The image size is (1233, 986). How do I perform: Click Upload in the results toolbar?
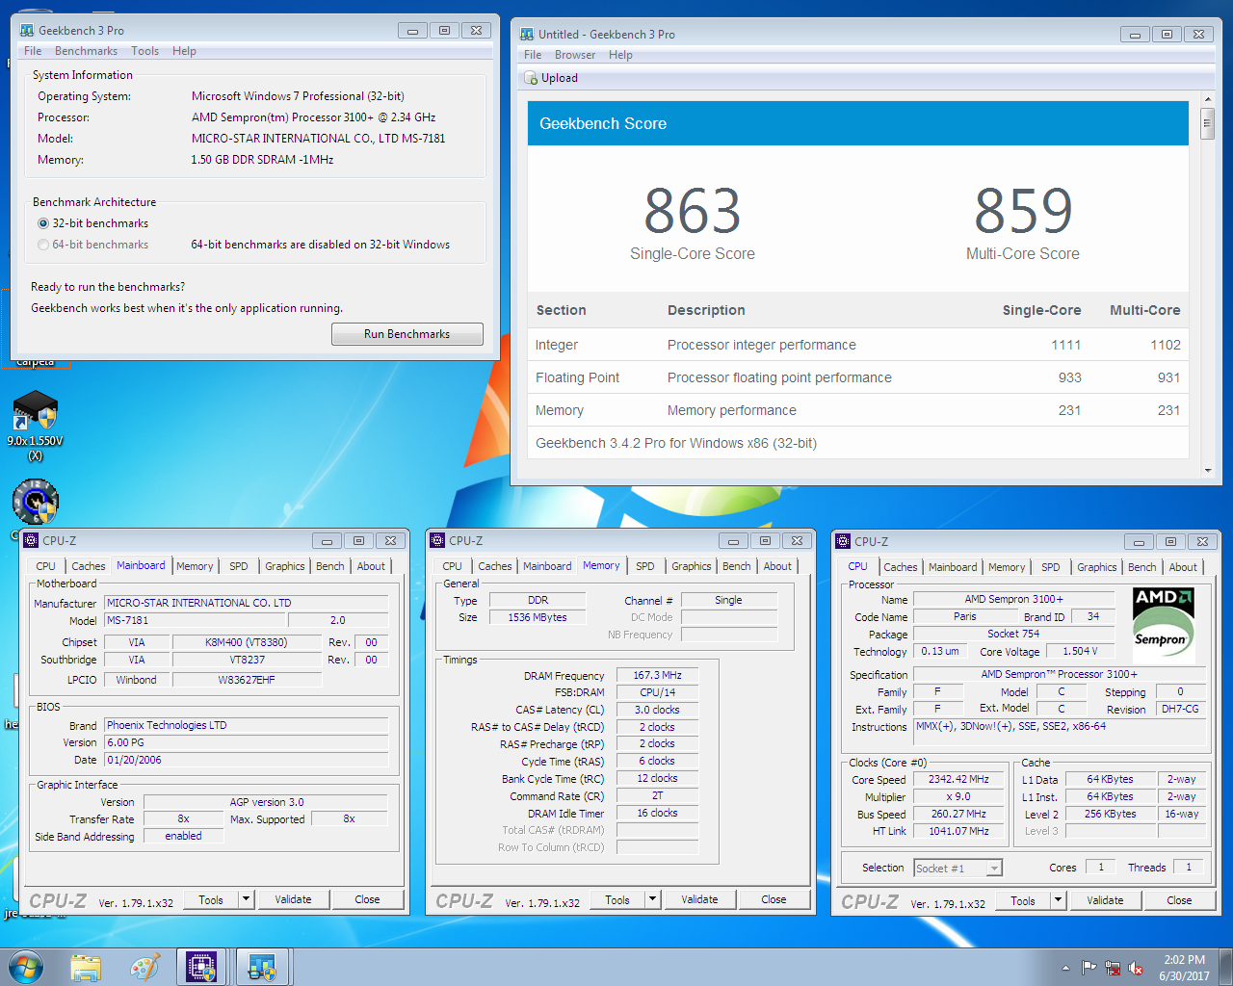551,78
